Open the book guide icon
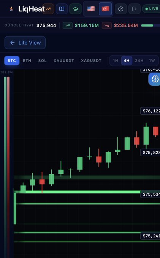 (x=62, y=9)
